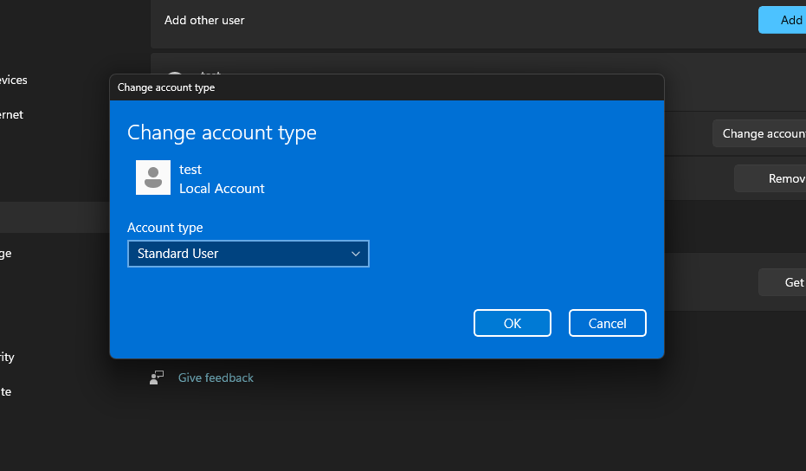The height and width of the screenshot is (471, 806).
Task: Click the highlighted selected sidebar item
Action: 52,218
